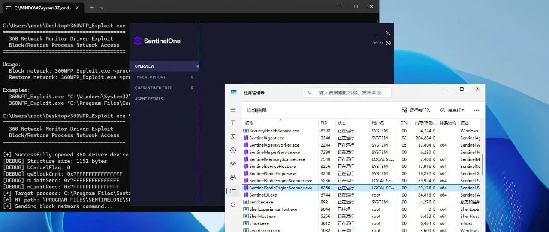Open the Processes page in Task Manager sidebar

click(233, 123)
